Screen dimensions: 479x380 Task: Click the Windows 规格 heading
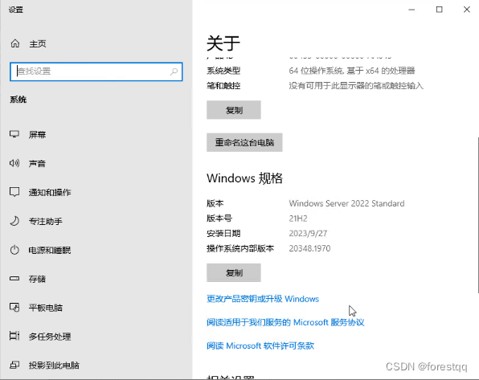click(244, 178)
